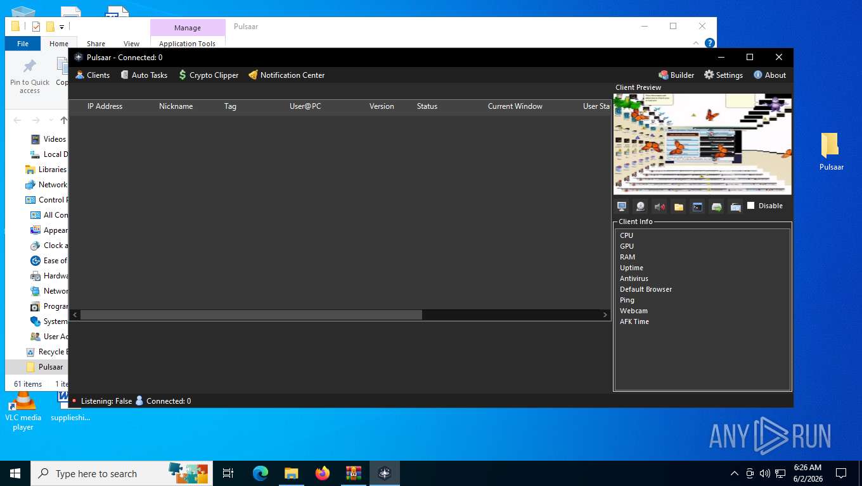862x486 pixels.
Task: Sort client list by Tag column
Action: [x=230, y=106]
